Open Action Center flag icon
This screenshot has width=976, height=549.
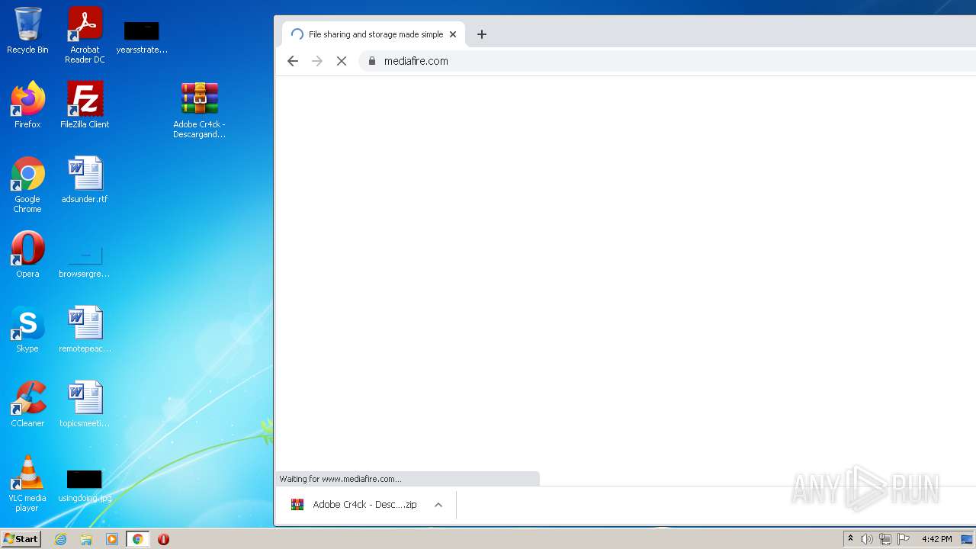(904, 539)
